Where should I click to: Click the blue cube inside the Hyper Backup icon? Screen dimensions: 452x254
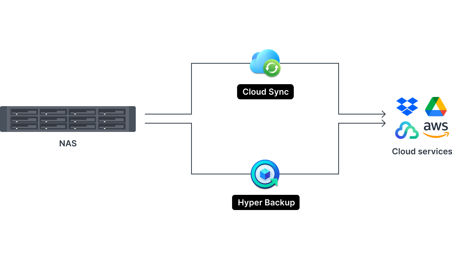[x=265, y=173]
